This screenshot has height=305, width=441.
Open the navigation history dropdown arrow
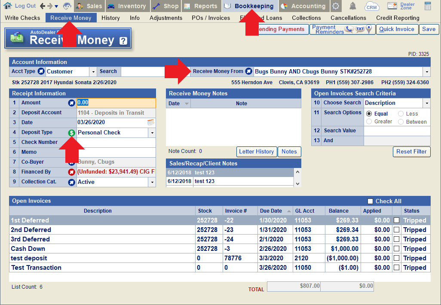tap(56, 6)
